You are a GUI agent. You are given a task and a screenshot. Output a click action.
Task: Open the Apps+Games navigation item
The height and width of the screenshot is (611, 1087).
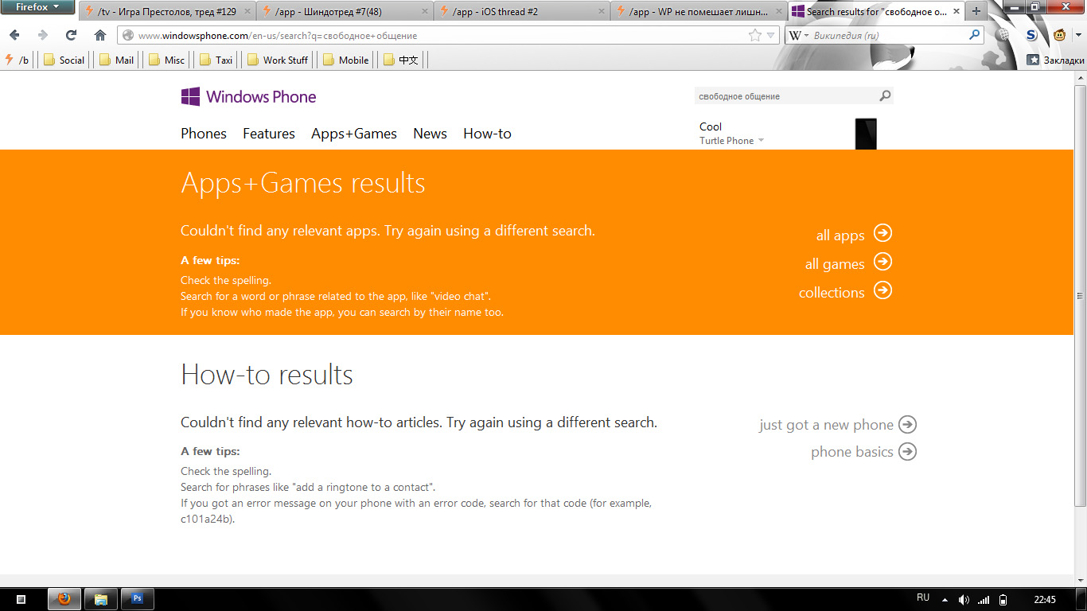tap(354, 134)
